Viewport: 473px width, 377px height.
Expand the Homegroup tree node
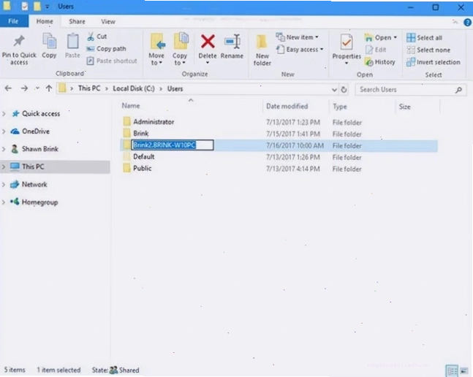pyautogui.click(x=4, y=202)
